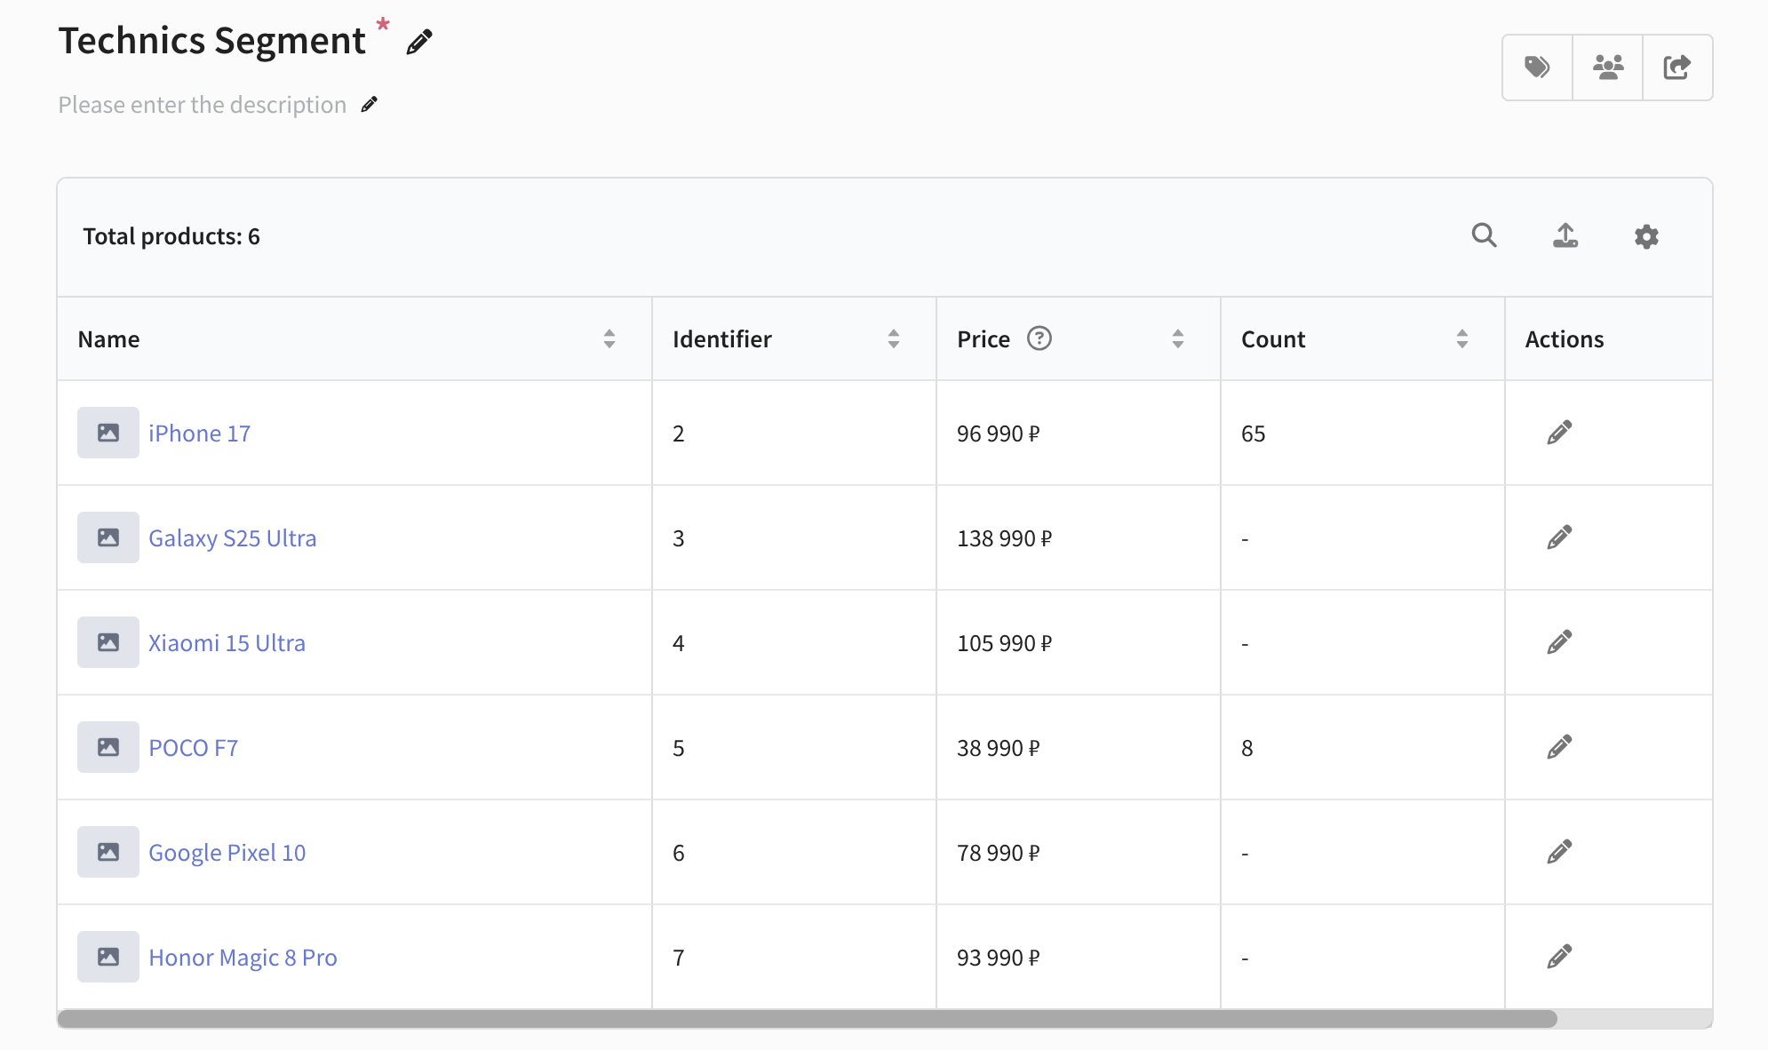The width and height of the screenshot is (1768, 1050).
Task: Open product search magnifier icon
Action: tap(1484, 235)
